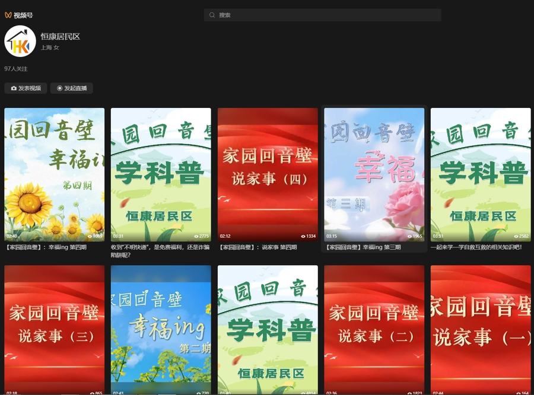Screen dimensions: 534x395
Task: Open the 幸福ing 第二期 blue sky thumbnail
Action: [x=161, y=329]
